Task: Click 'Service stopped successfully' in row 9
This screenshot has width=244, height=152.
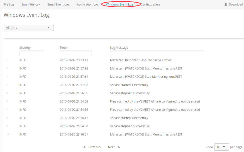Action: pyautogui.click(x=130, y=126)
